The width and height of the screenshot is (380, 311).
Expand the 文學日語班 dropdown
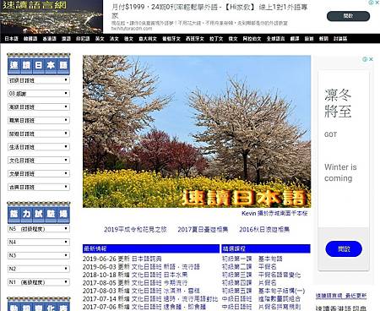[x=39, y=173]
